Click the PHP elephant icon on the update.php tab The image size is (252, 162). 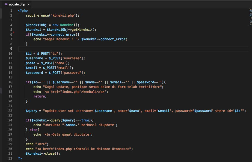(x=6, y=4)
